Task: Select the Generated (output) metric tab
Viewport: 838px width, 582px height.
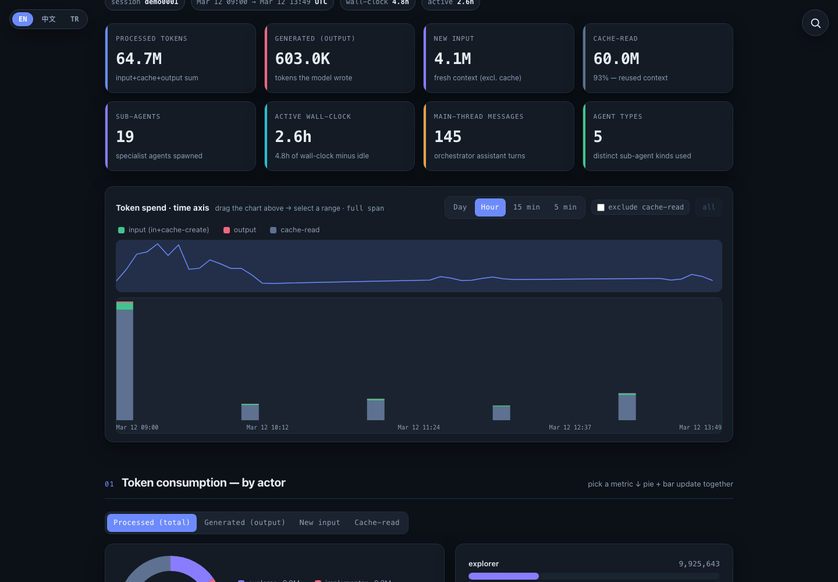Action: coord(245,523)
